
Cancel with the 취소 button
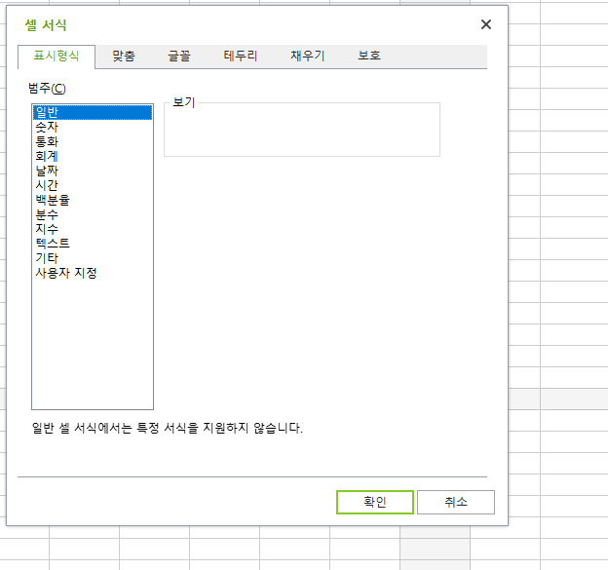click(x=456, y=502)
